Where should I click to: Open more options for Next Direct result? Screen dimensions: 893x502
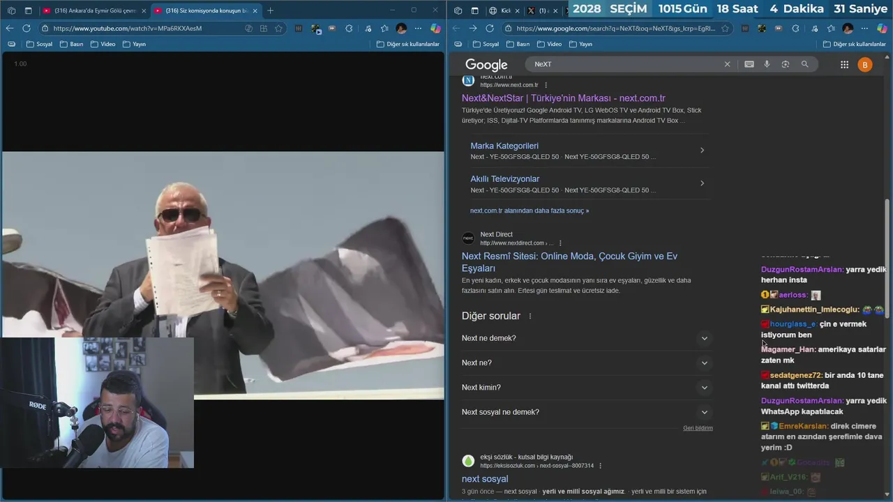(x=560, y=243)
